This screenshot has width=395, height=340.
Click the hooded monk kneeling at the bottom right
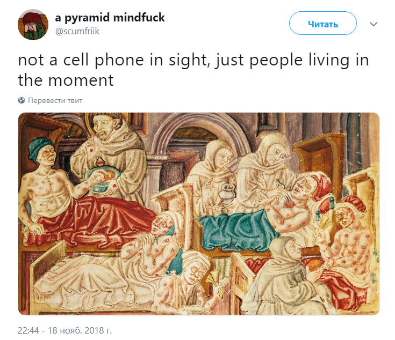point(287,276)
